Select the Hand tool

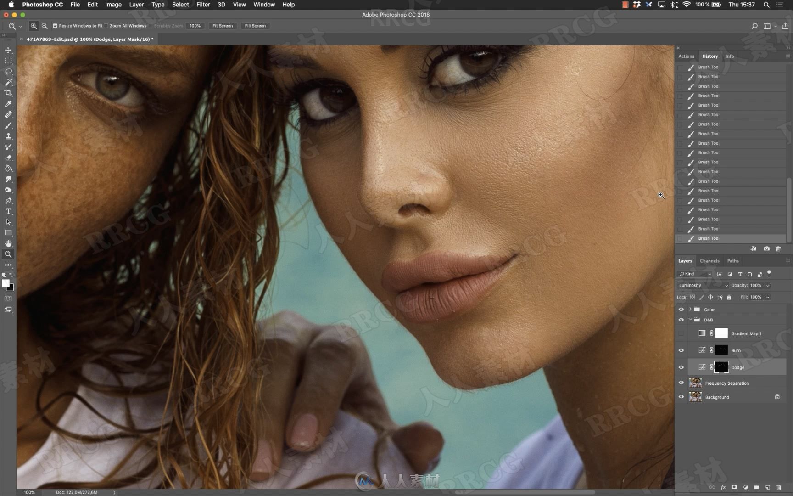(x=8, y=243)
